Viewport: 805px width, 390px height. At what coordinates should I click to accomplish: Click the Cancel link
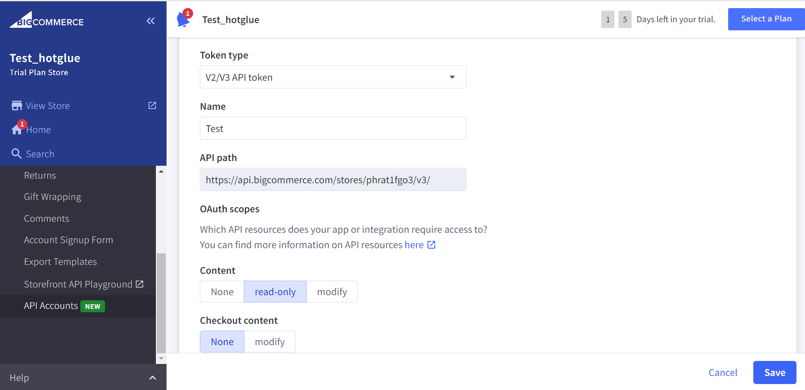tap(723, 372)
